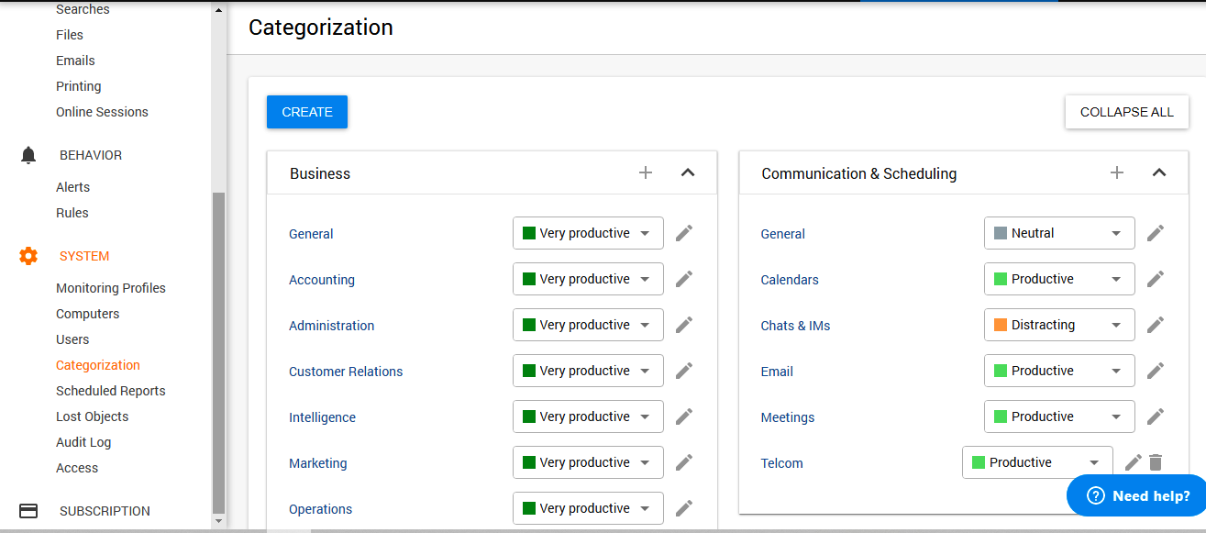
Task: Edit the Customer Relations pencil icon
Action: click(684, 371)
